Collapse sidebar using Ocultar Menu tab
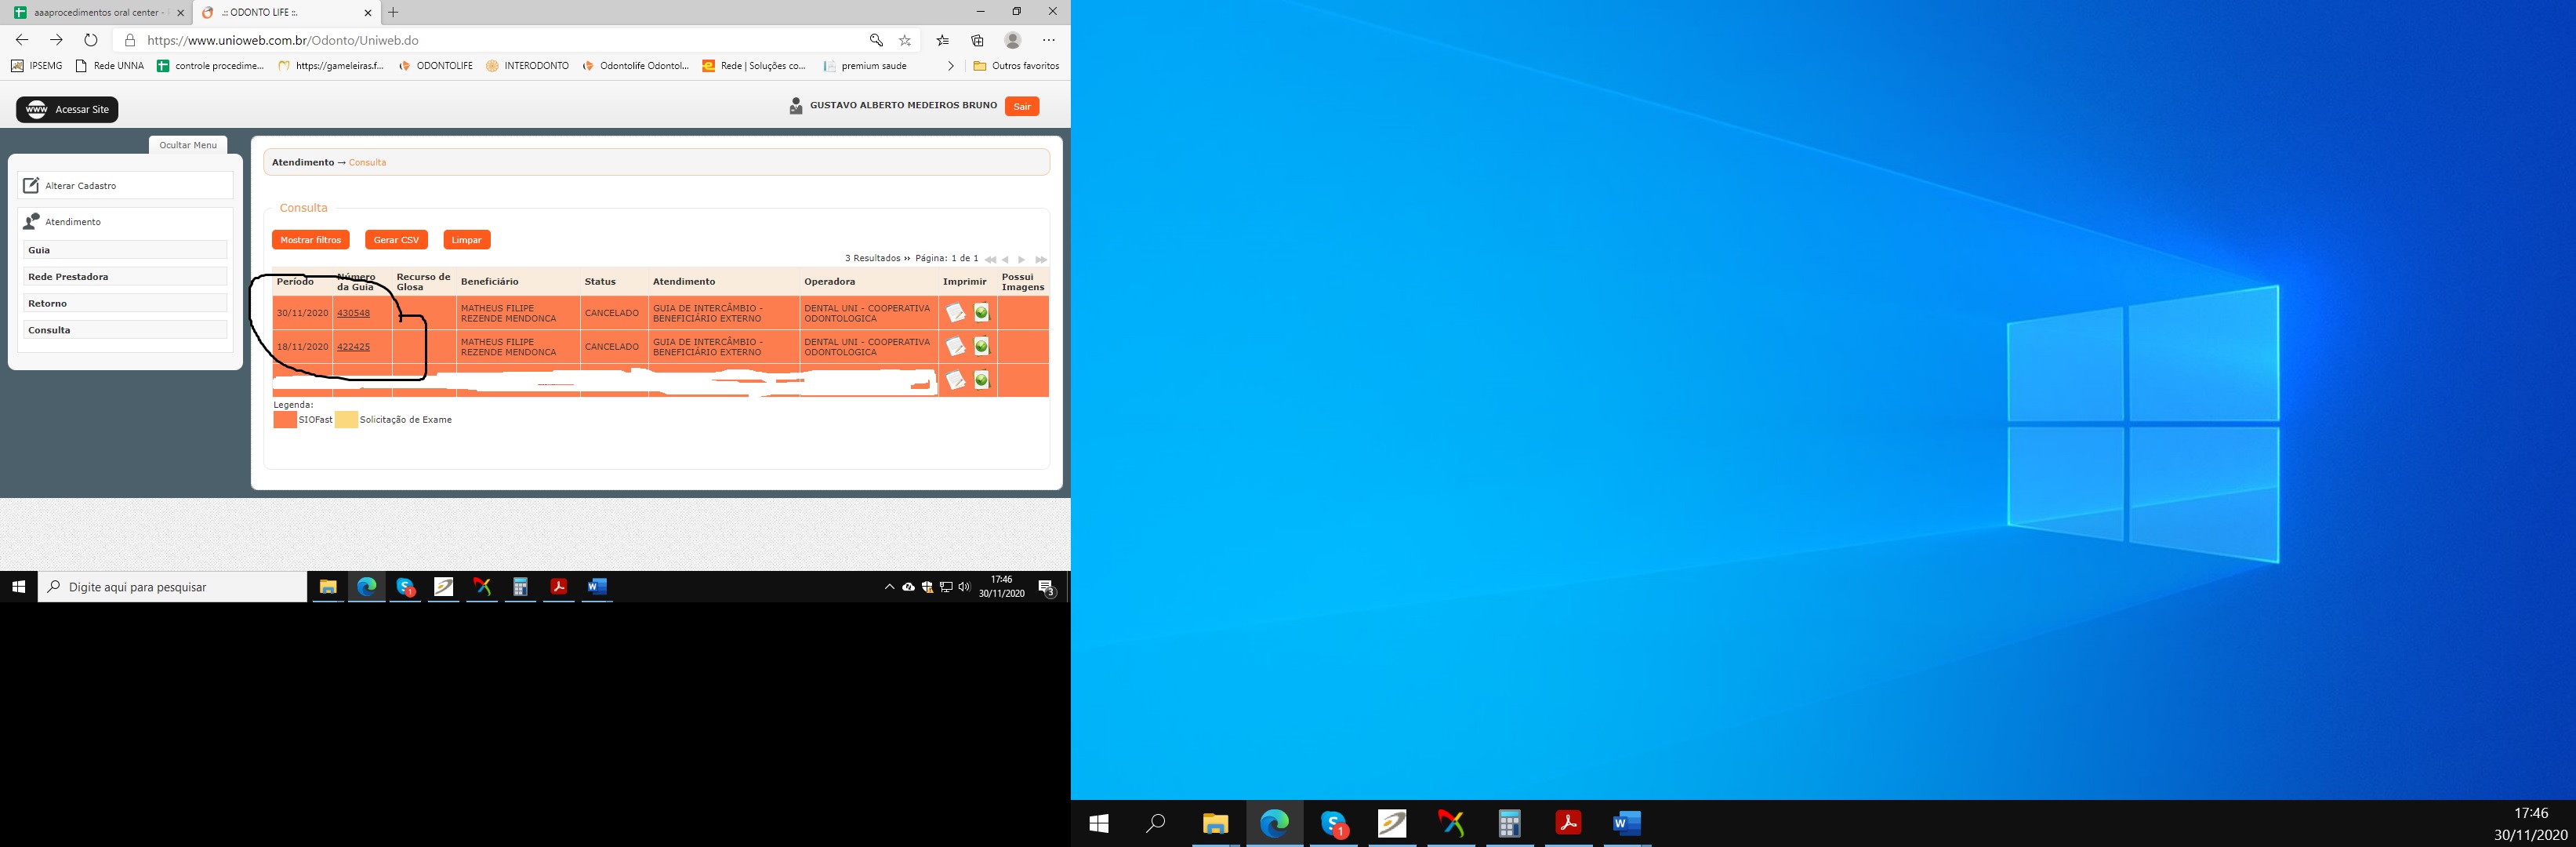The height and width of the screenshot is (847, 2576). click(x=188, y=145)
